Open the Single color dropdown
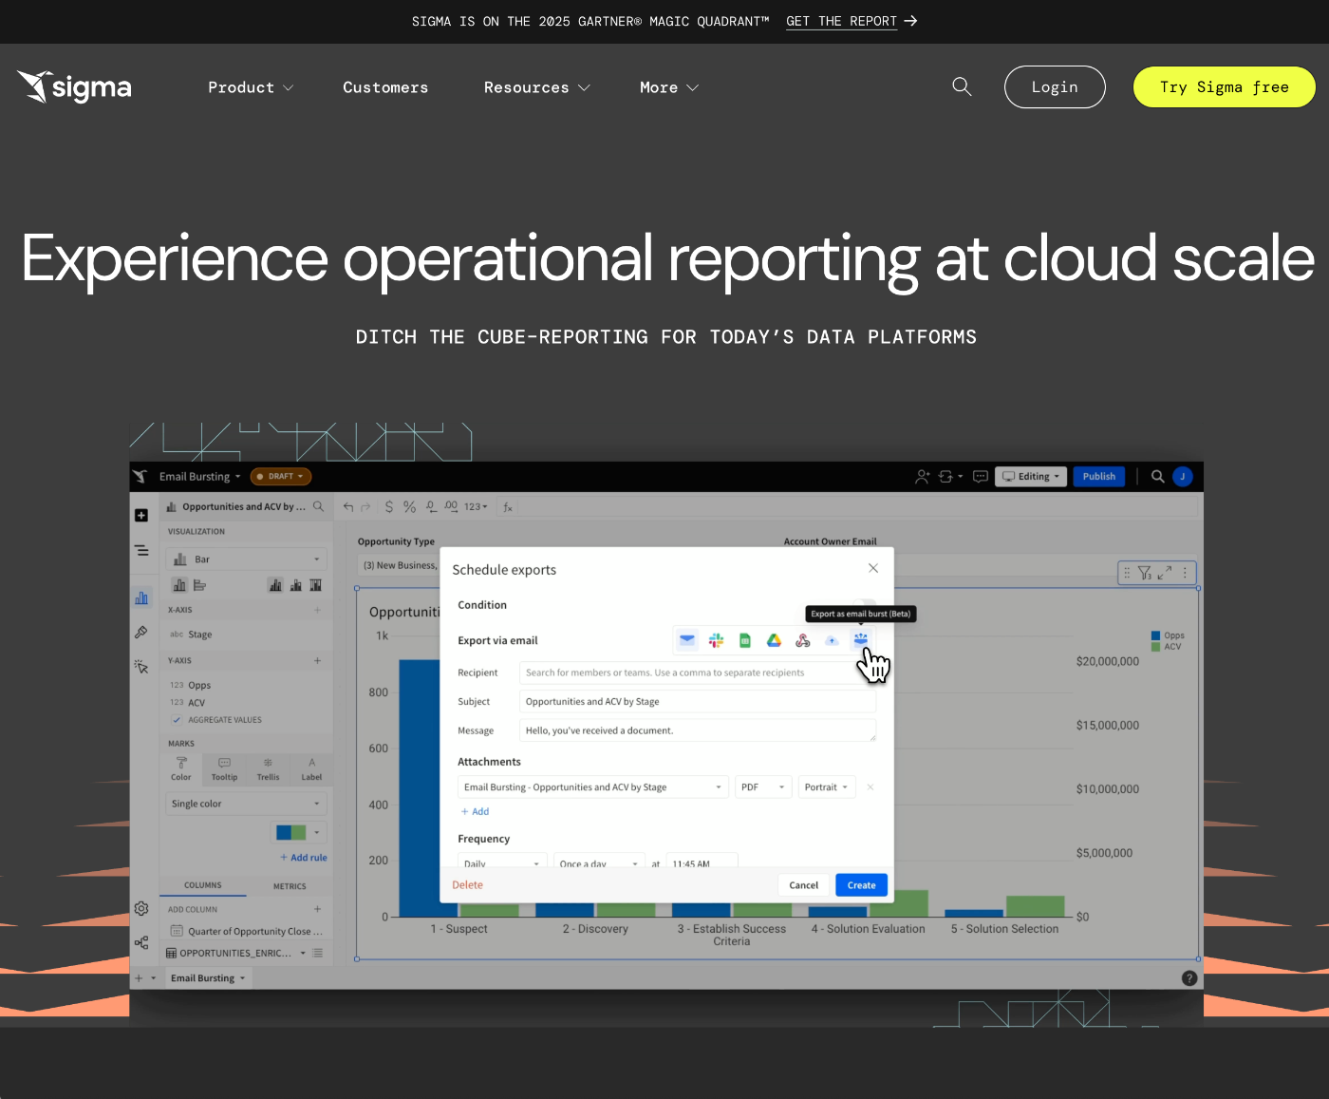The height and width of the screenshot is (1099, 1329). click(x=247, y=804)
